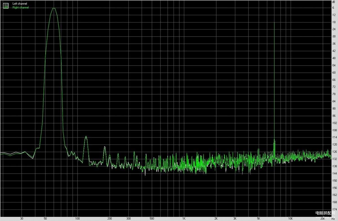Click the "-12" dB axis value
The width and height of the screenshot is (338, 221).
334,15
